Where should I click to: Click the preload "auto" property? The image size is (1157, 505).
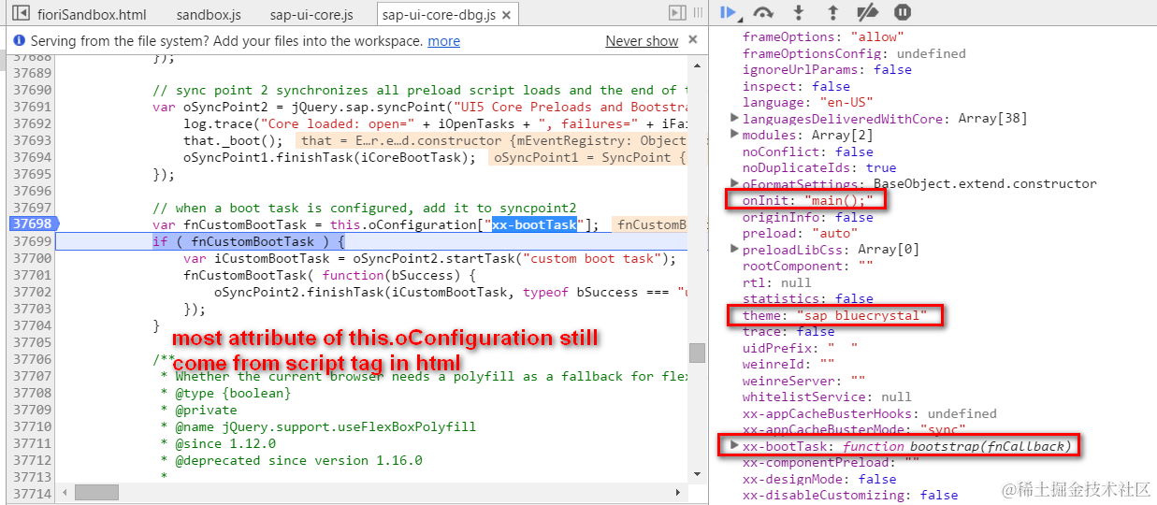(x=799, y=233)
